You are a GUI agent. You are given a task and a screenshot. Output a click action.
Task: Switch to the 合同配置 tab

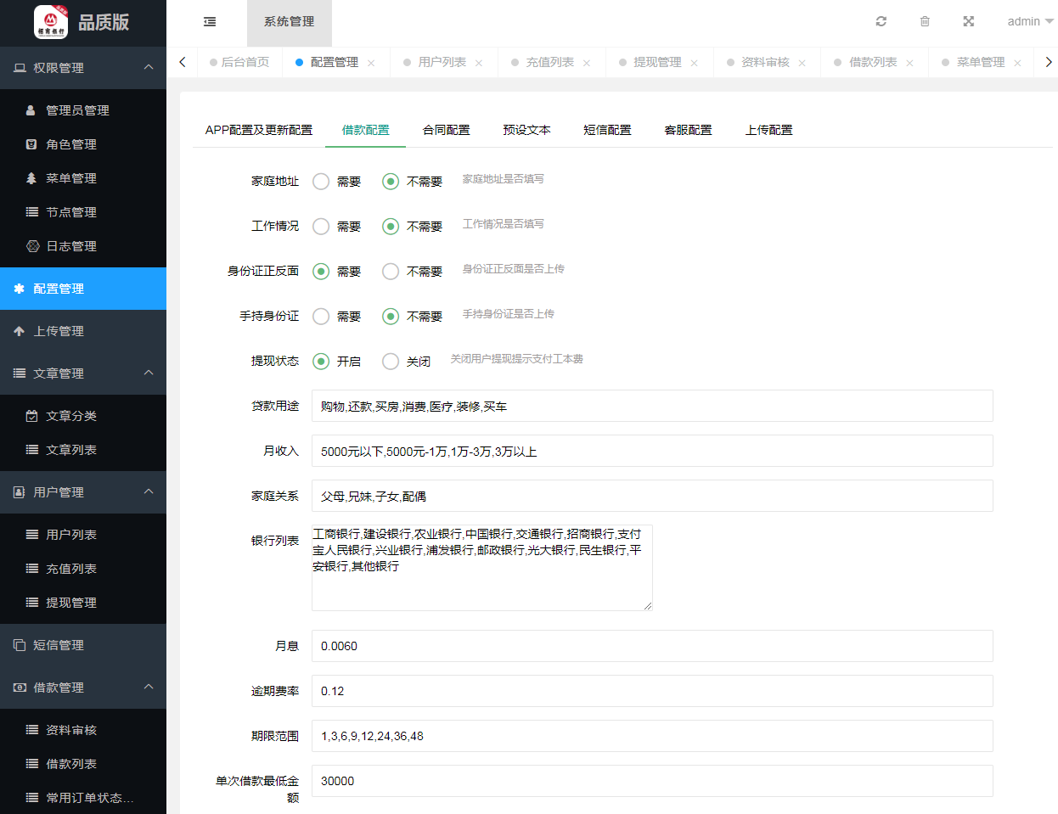[446, 130]
